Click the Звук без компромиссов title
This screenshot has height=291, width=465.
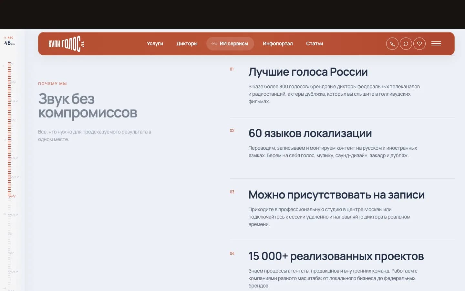(x=88, y=106)
